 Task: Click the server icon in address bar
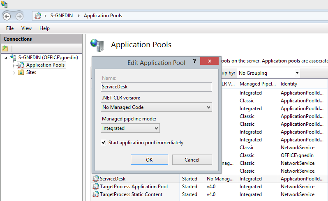pos(38,16)
